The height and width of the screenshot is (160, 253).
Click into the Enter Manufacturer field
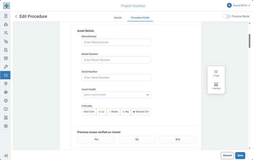(116, 42)
